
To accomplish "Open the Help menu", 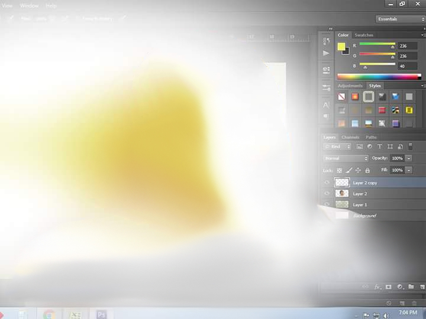I will click(51, 6).
